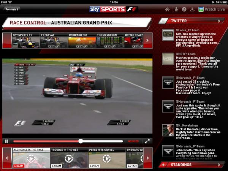Show previous highlight clips with left arrow
The image size is (228, 171).
click(7, 158)
